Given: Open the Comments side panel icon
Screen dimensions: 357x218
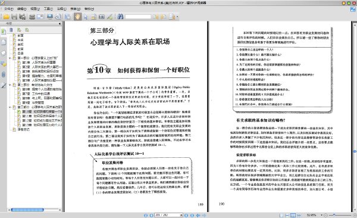Looking at the screenshot, I should point(4,64).
